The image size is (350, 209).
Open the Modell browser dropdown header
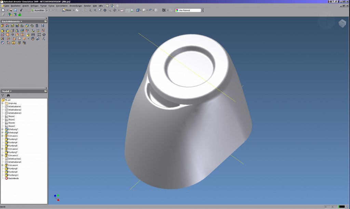pyautogui.click(x=7, y=91)
